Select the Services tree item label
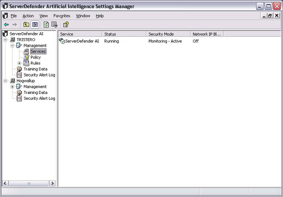Viewport: 283px width, 197px height. 38,51
